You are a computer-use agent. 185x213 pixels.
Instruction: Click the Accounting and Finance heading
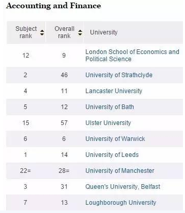[x=53, y=6]
